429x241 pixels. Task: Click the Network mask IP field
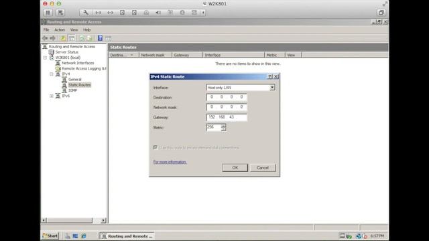coord(227,107)
